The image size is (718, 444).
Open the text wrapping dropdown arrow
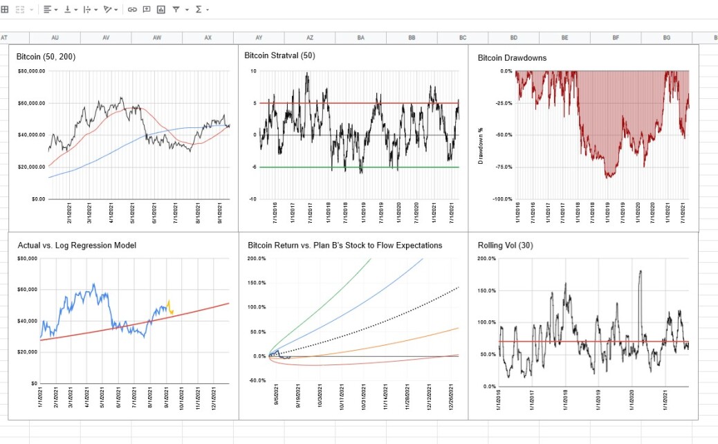95,10
